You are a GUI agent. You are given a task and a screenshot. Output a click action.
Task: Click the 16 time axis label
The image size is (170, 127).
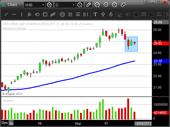click(40, 123)
